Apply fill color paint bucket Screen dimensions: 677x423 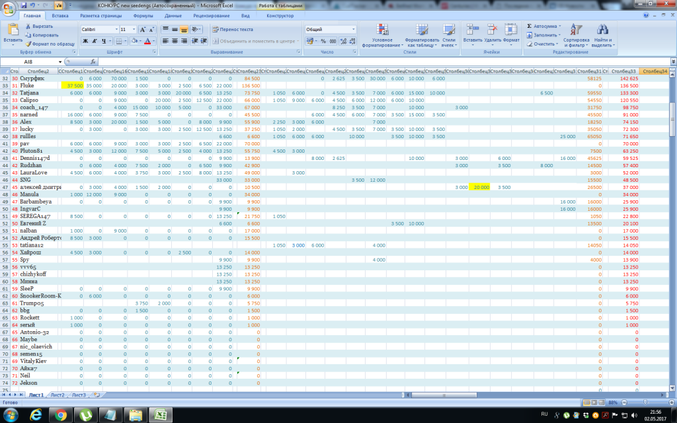point(134,41)
